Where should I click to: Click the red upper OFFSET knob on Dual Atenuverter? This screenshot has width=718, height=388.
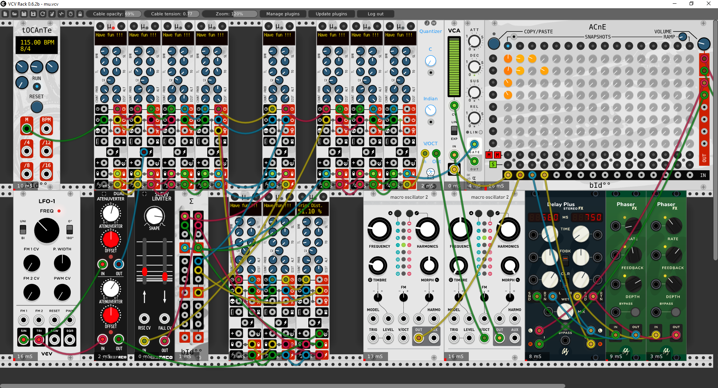(x=111, y=239)
